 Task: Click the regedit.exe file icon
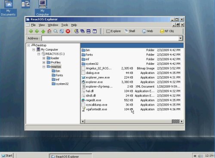(x=83, y=100)
